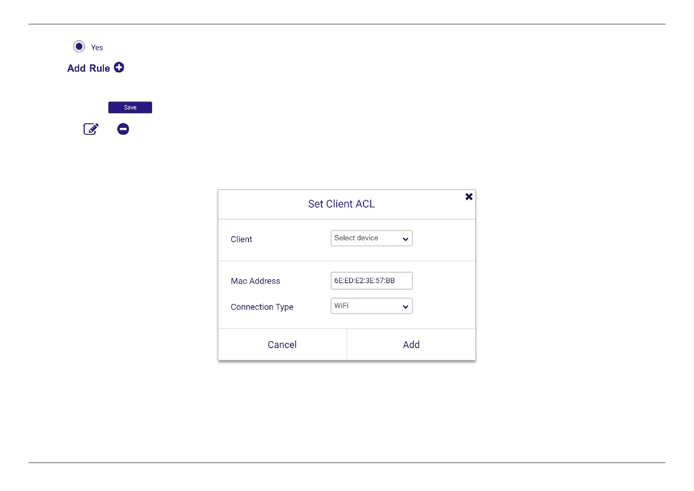
Task: Close the Set Client ACL dialog
Action: tap(469, 197)
